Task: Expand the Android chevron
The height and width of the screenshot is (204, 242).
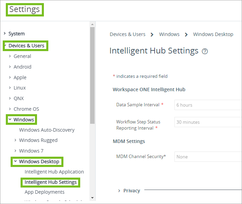Action: (x=10, y=67)
